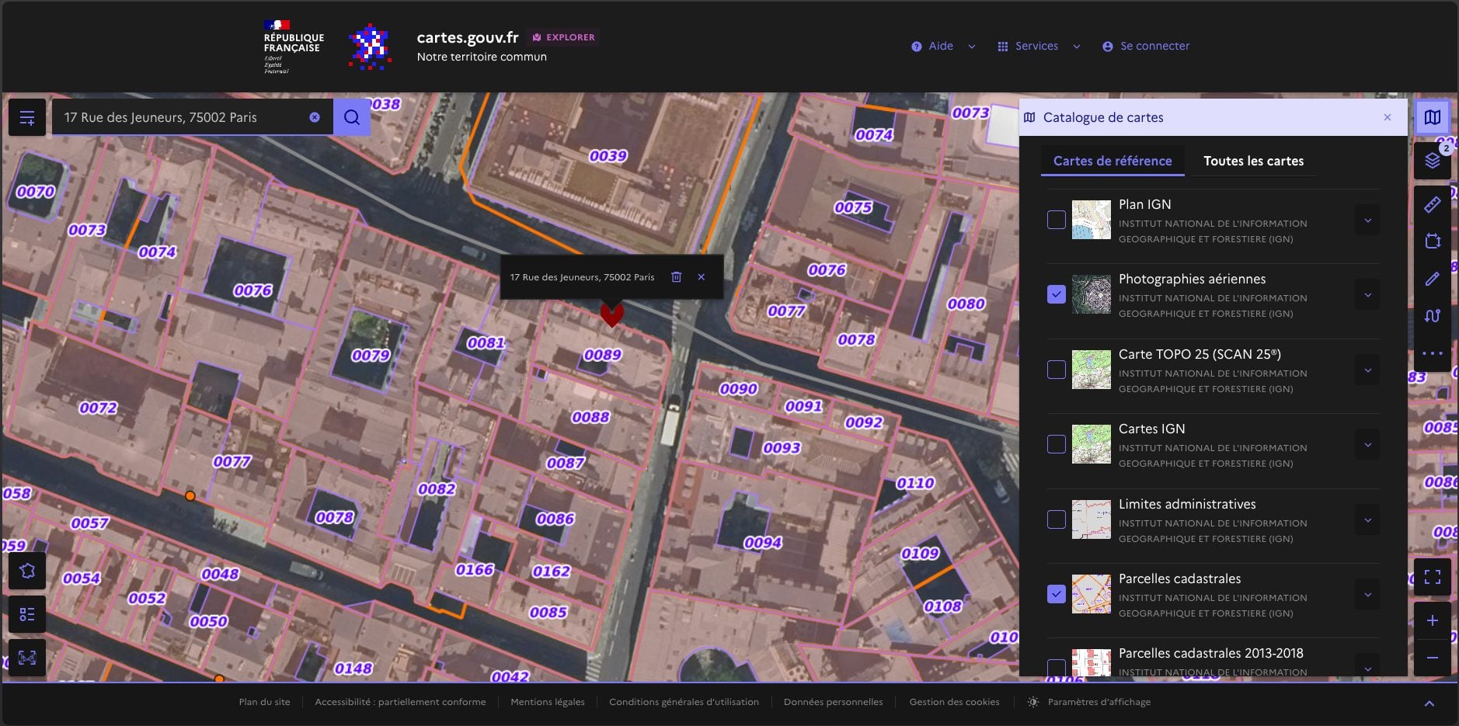
Task: Open the Aide dropdown chevron
Action: point(972,47)
